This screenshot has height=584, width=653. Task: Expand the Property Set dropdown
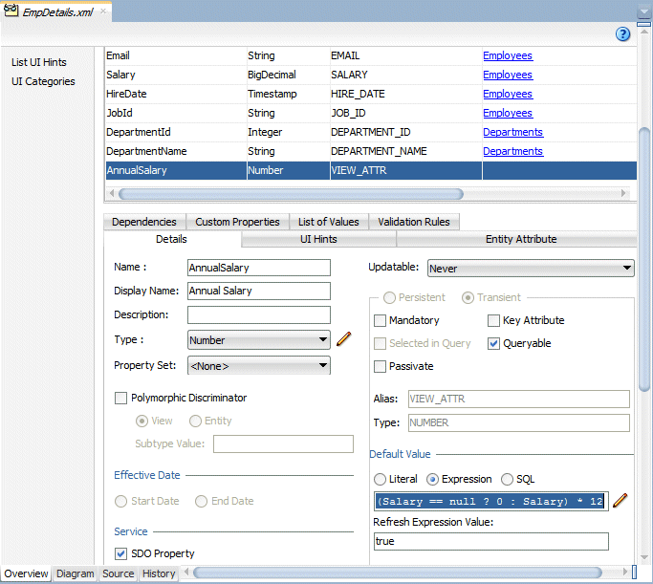[259, 366]
